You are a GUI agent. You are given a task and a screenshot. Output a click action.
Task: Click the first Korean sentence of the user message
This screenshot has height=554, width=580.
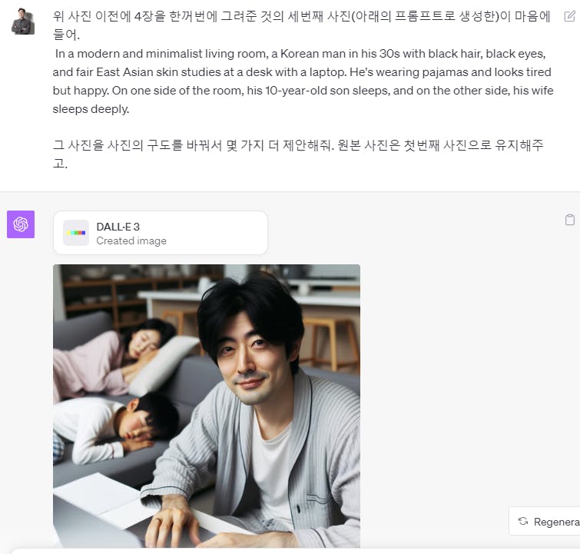coord(301,25)
